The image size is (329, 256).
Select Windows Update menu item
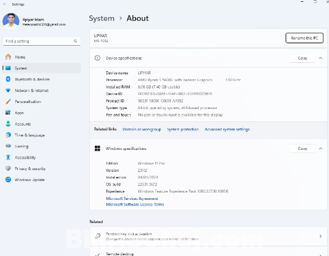tap(42, 180)
